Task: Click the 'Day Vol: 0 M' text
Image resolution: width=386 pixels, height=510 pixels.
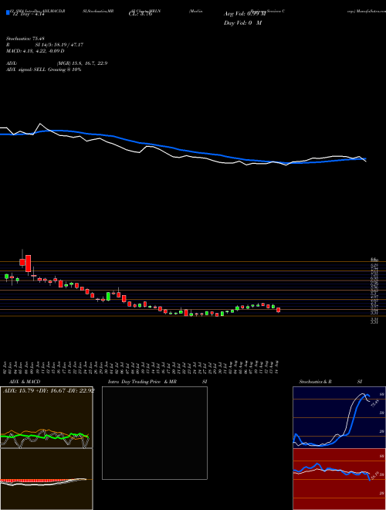Action: tap(242, 23)
